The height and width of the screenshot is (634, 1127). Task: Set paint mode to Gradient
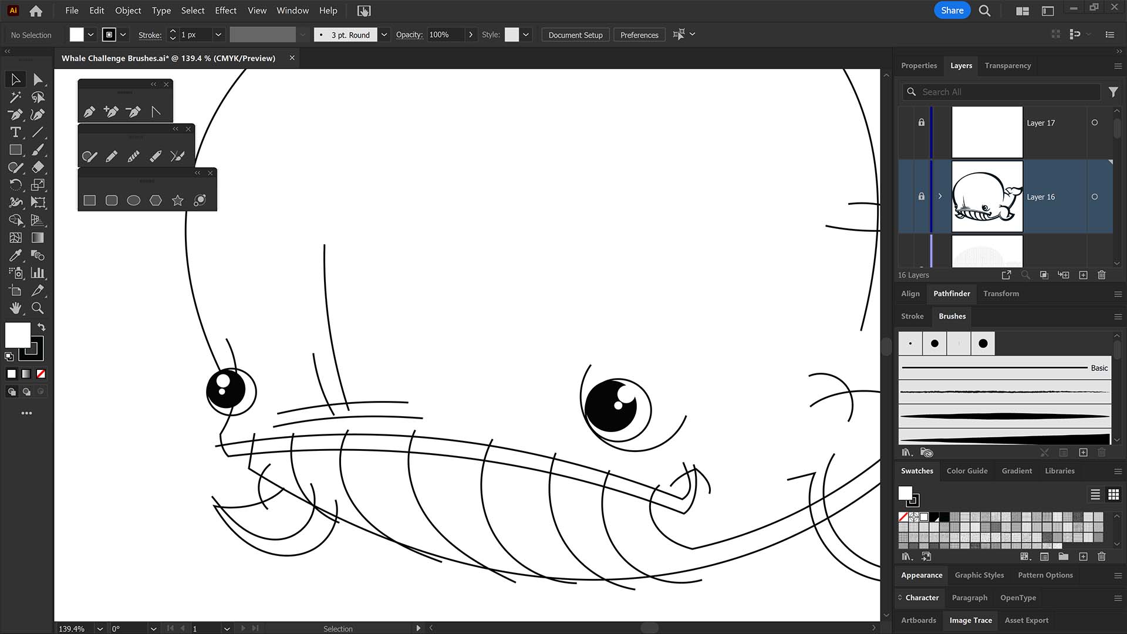pyautogui.click(x=26, y=374)
